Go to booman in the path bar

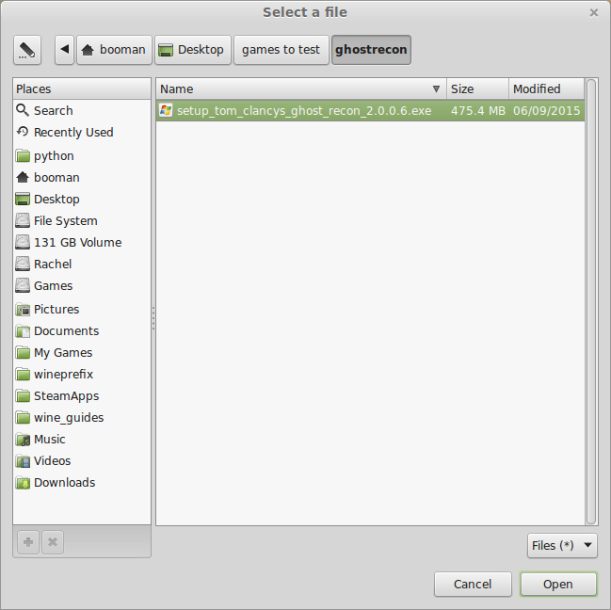[x=114, y=50]
